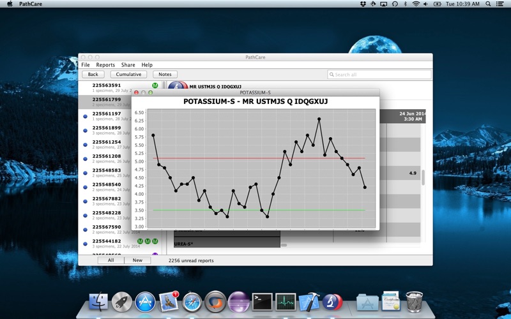511x319 pixels.
Task: Click the UREA-S* test row
Action: (x=227, y=244)
